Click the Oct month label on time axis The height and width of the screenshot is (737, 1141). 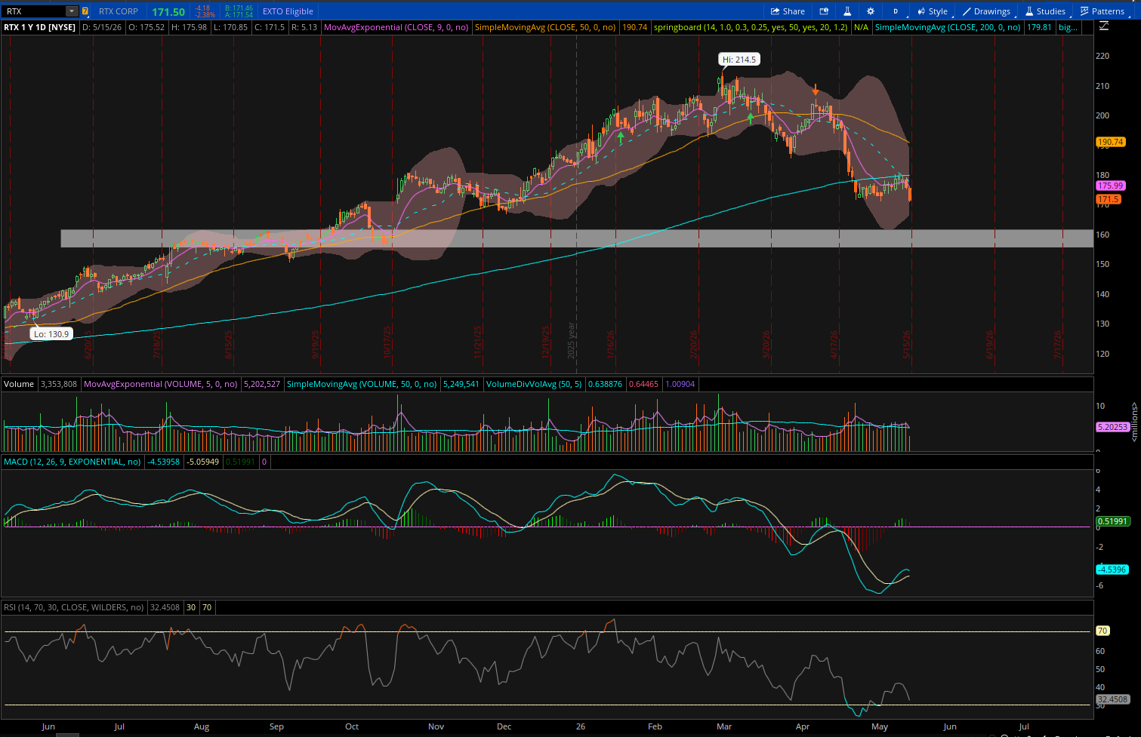click(x=352, y=727)
